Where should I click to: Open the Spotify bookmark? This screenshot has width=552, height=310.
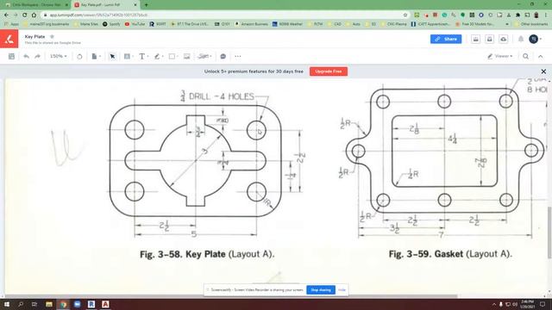point(111,24)
